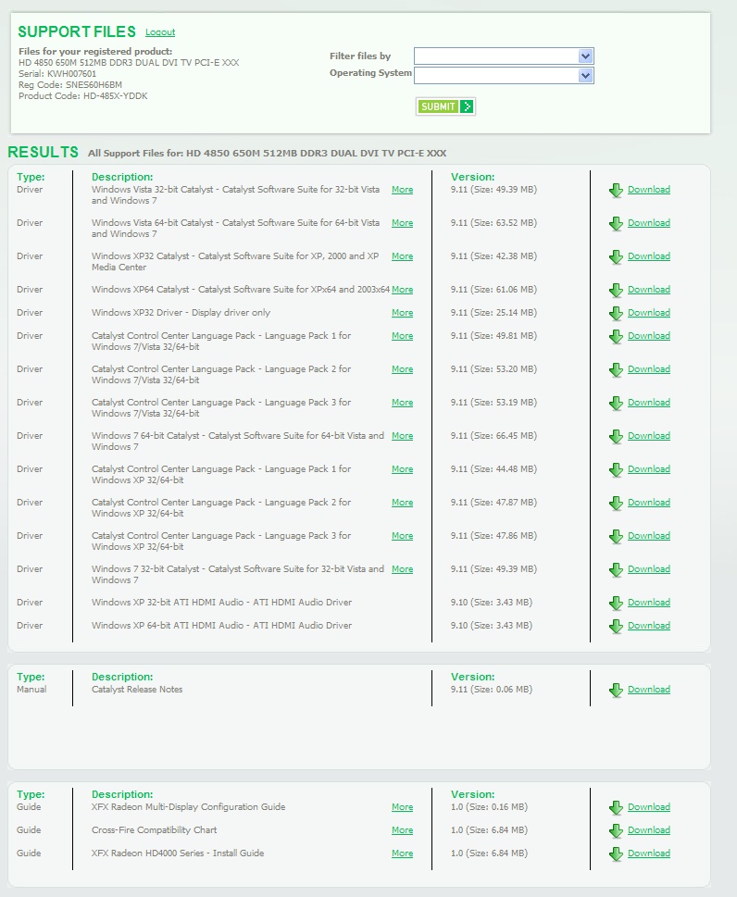
Task: Open More link for Windows Vista 64-bit Catalyst
Action: pos(402,222)
